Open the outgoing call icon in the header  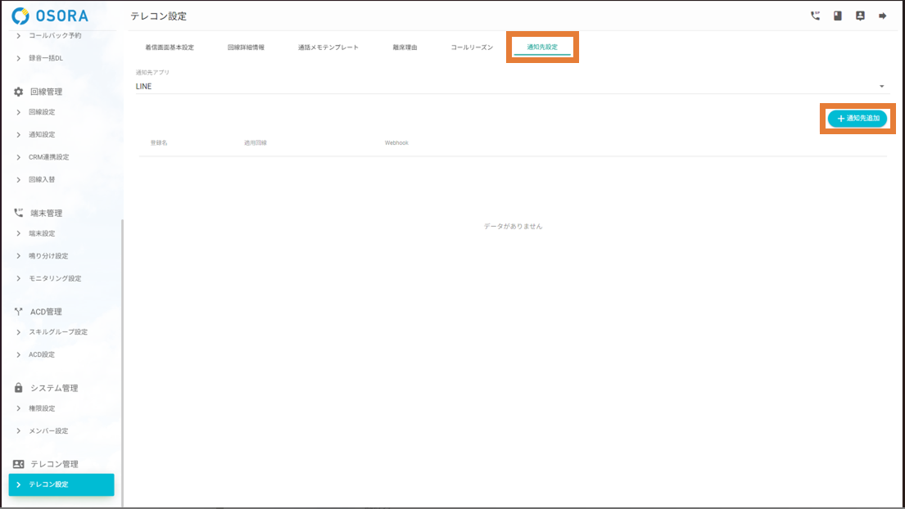(814, 15)
